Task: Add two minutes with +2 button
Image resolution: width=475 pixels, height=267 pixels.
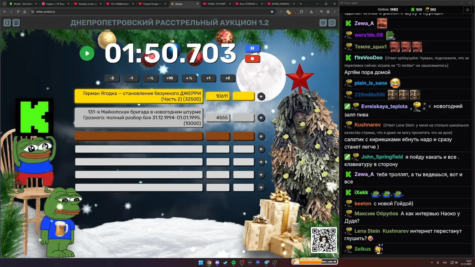Action: tap(228, 78)
